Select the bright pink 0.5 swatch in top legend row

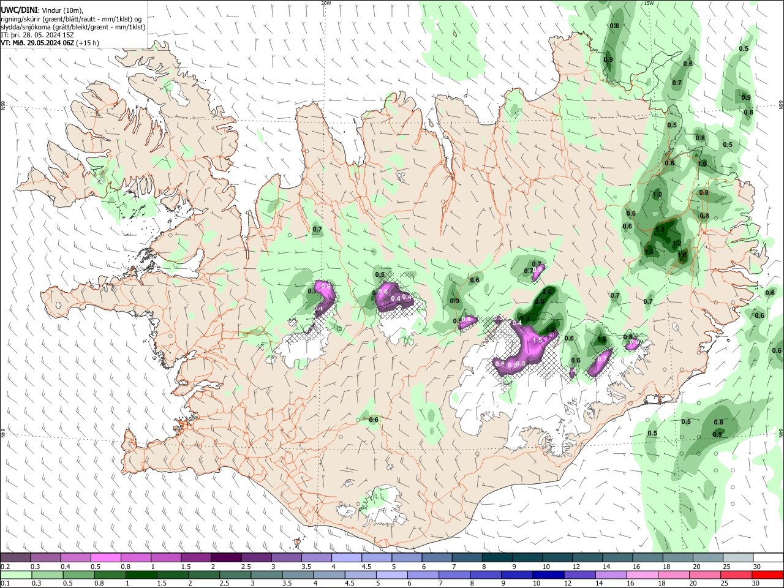coord(105,557)
